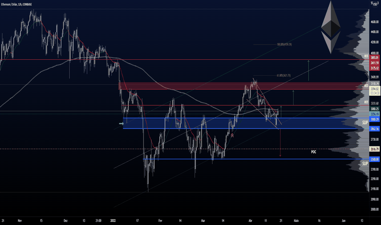Click Fev on the time axis

(x=160, y=221)
